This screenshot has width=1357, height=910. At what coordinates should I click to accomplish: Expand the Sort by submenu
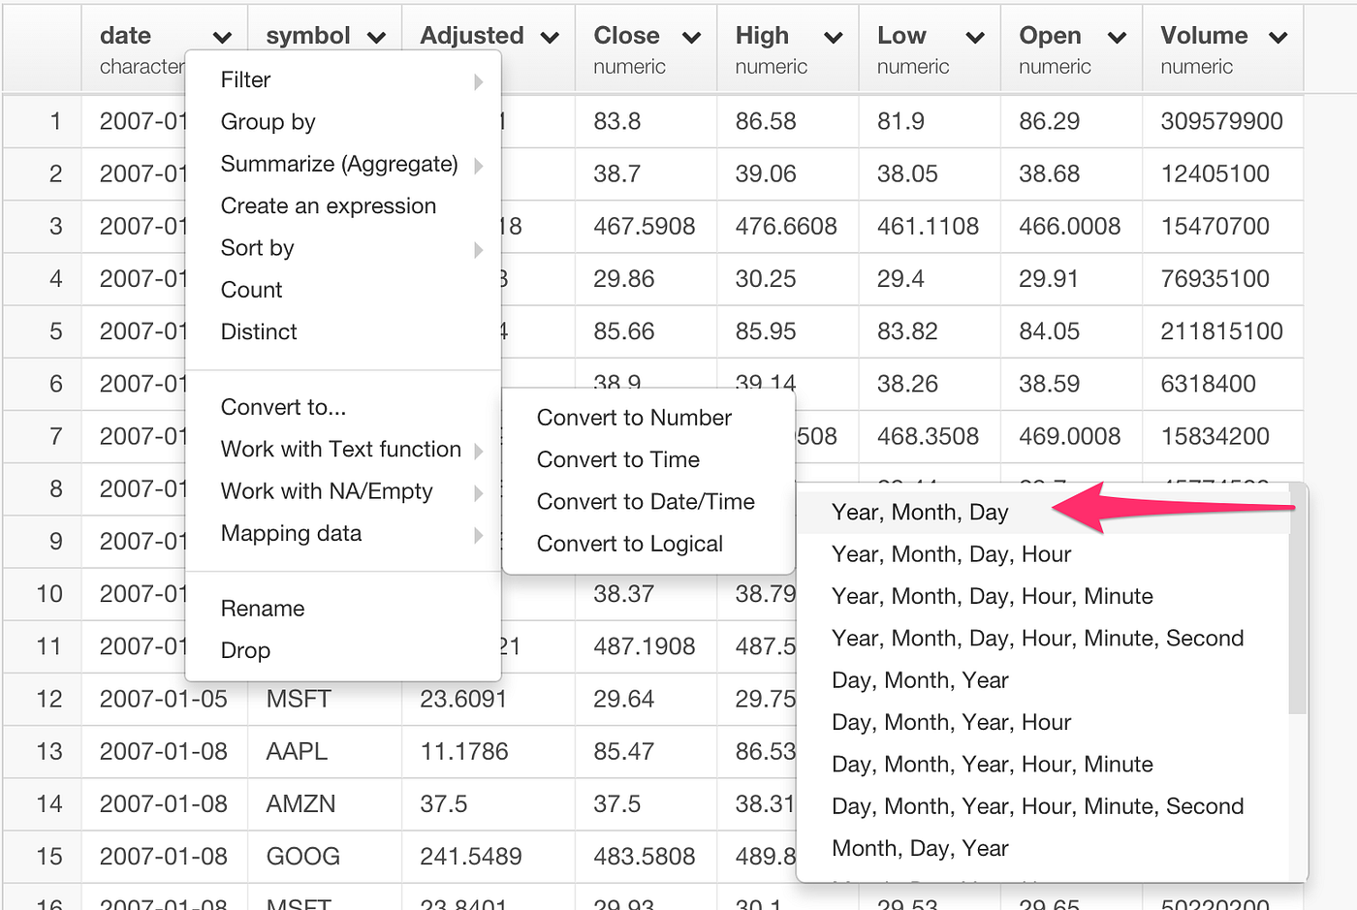pos(257,248)
